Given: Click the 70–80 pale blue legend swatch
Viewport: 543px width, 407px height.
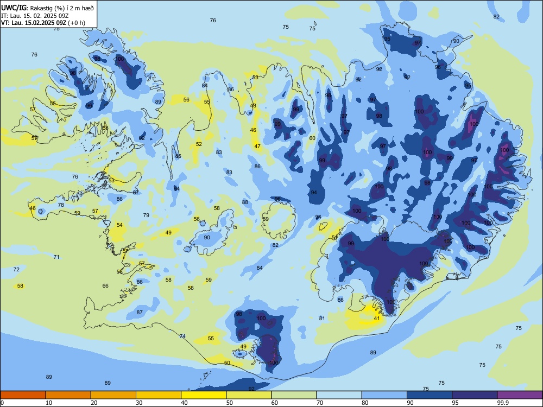Looking at the screenshot, I should click(339, 395).
